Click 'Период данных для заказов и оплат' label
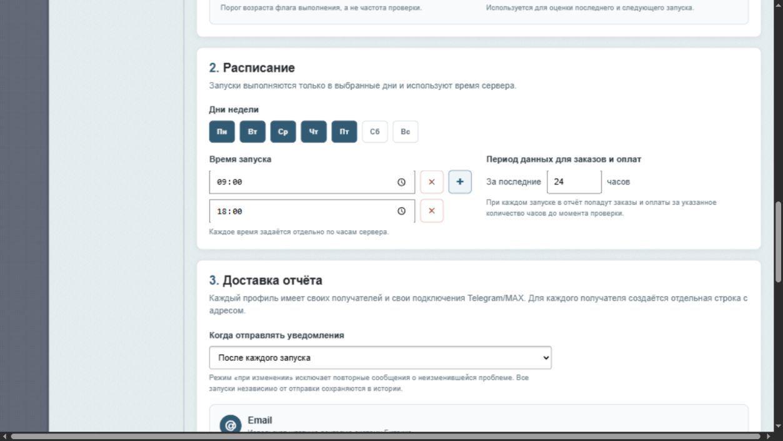This screenshot has width=783, height=441. 564,160
